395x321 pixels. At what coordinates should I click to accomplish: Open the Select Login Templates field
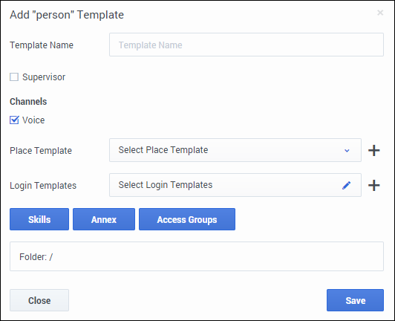235,185
